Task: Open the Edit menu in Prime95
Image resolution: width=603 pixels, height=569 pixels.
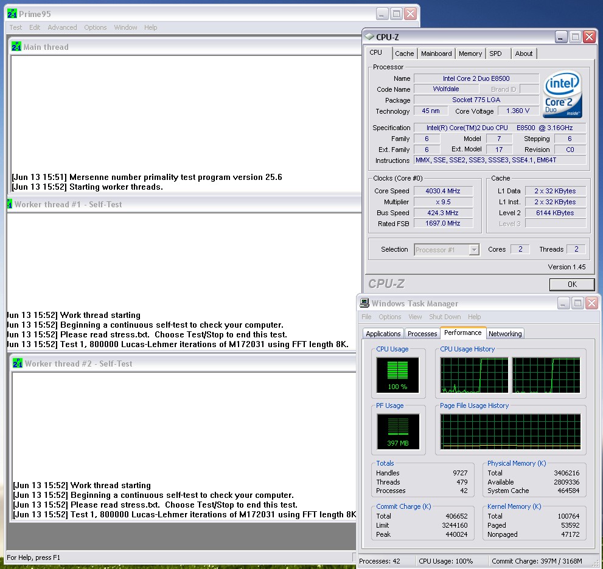Action: point(35,27)
